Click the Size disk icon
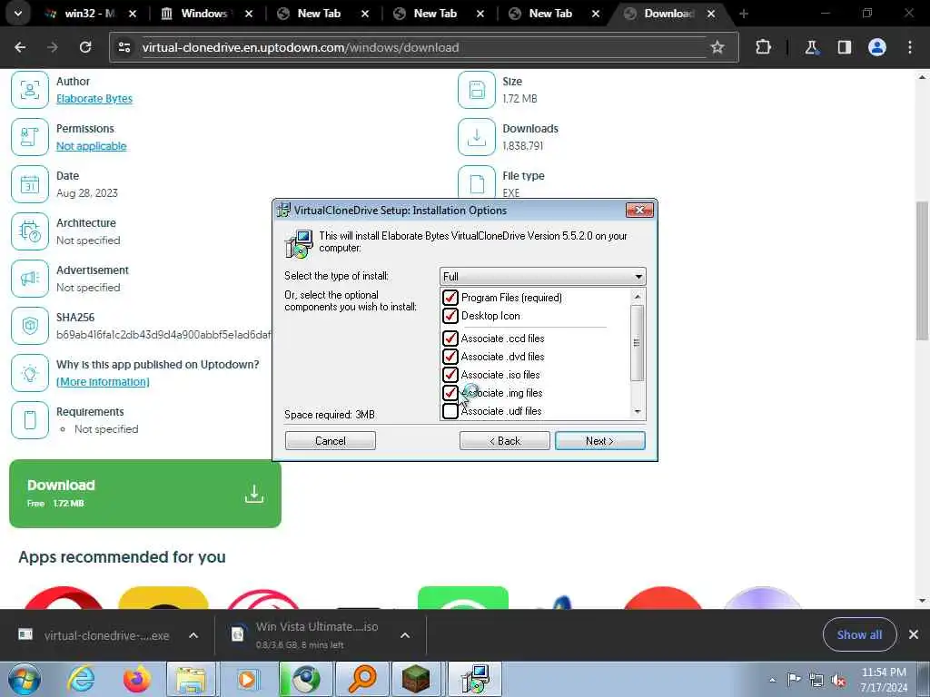 click(476, 90)
